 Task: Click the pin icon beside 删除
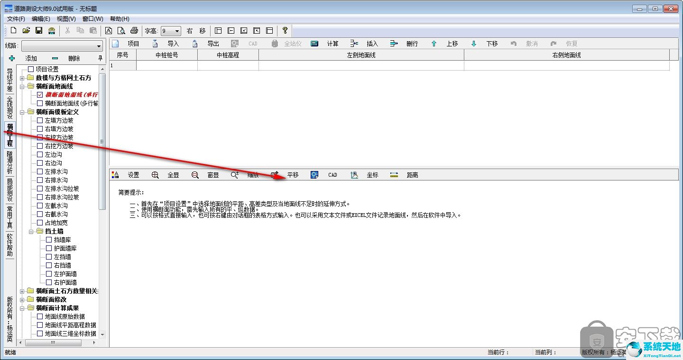[100, 58]
